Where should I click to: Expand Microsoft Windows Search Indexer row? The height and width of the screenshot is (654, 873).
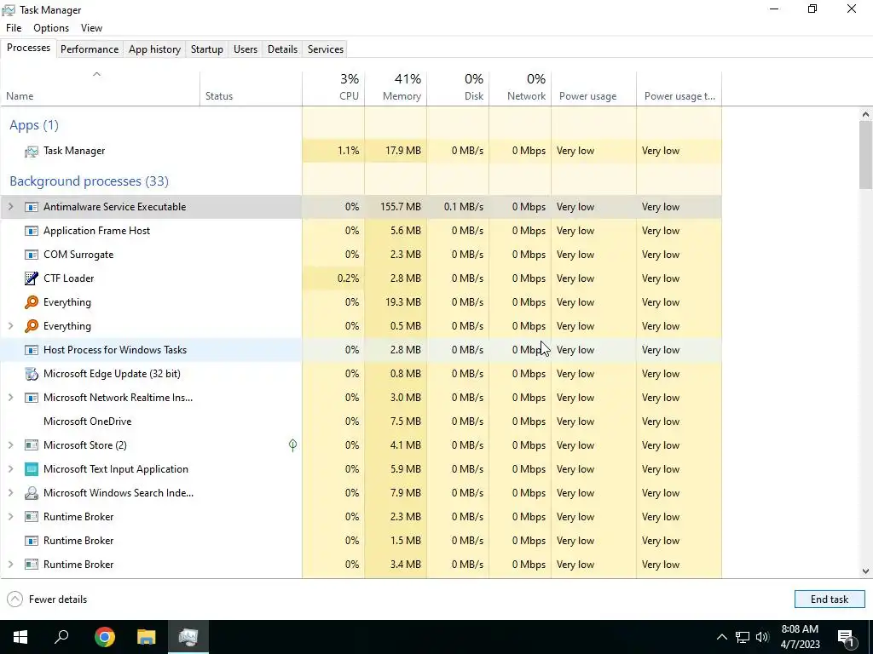tap(10, 493)
